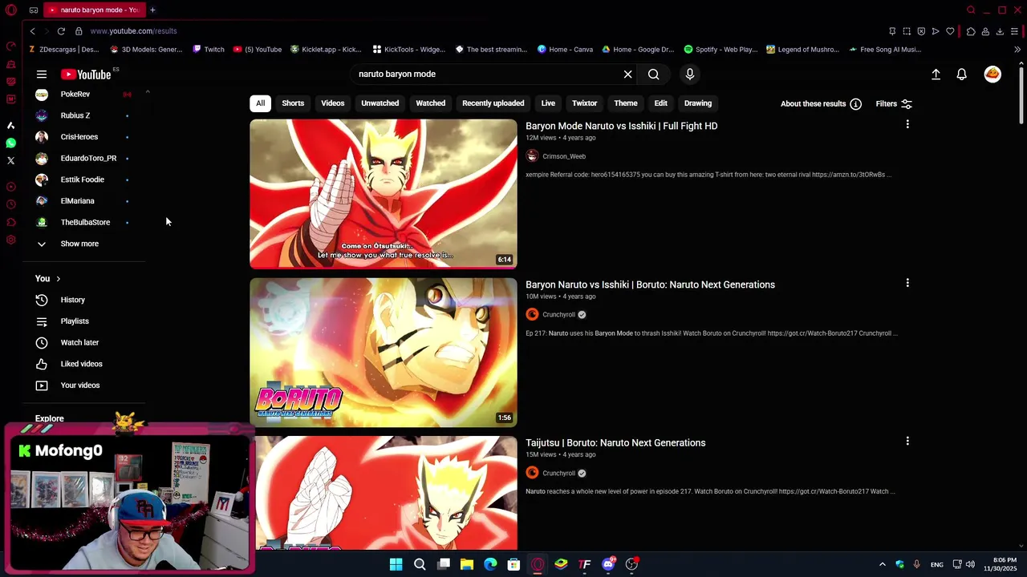Open YouTube notifications bell
Screen dimensions: 1027x577
pyautogui.click(x=961, y=75)
